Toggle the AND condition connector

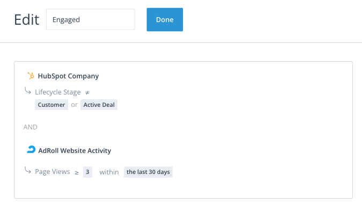point(30,127)
